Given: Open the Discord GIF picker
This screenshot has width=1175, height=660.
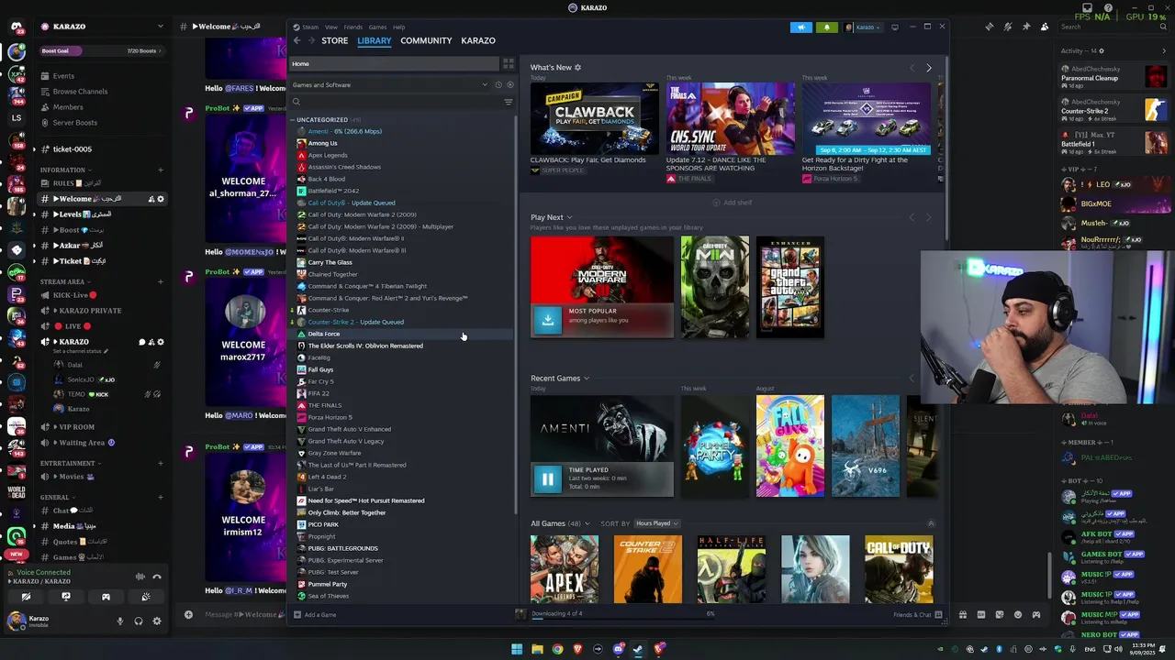Looking at the screenshot, I should pos(980,614).
